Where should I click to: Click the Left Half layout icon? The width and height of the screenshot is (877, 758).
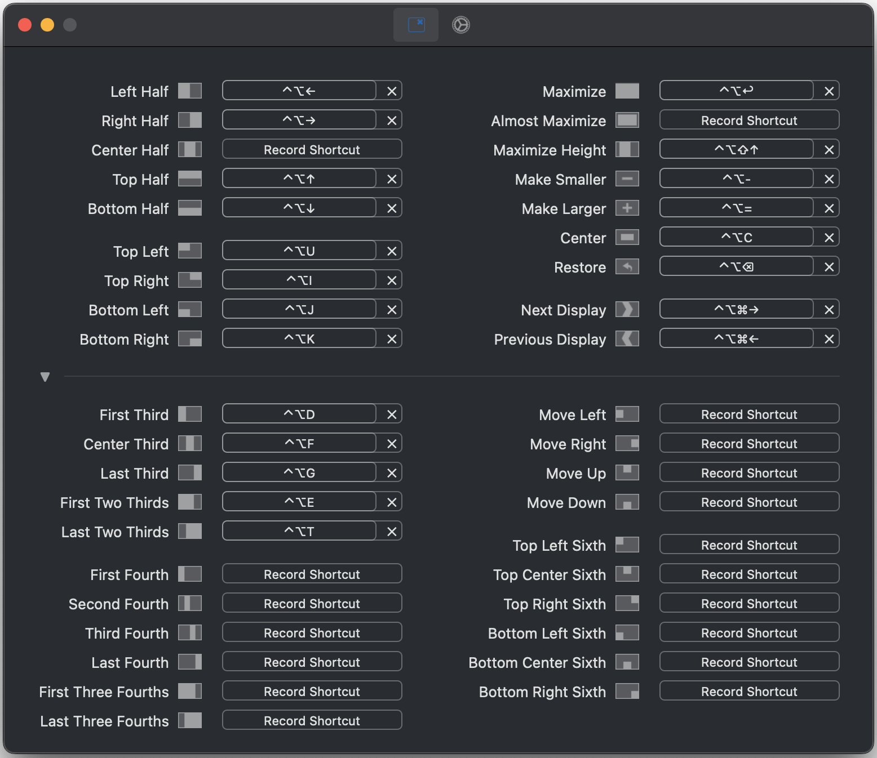(x=190, y=91)
